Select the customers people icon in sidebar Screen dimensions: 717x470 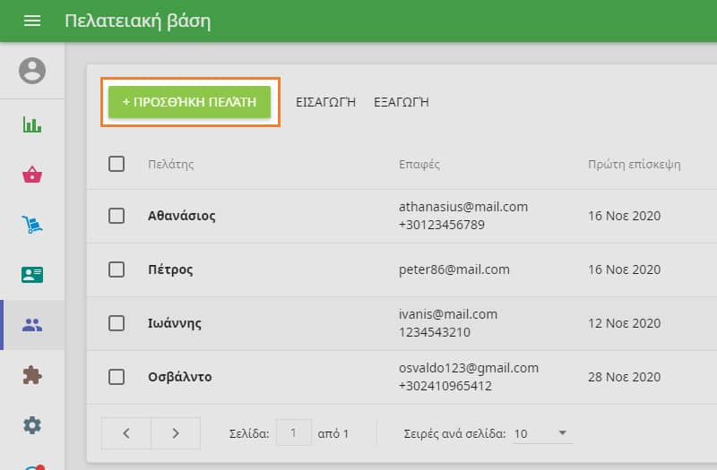pyautogui.click(x=32, y=325)
